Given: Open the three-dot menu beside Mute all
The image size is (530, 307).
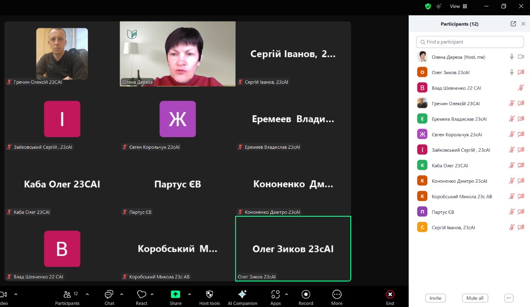Looking at the screenshot, I should click(509, 298).
